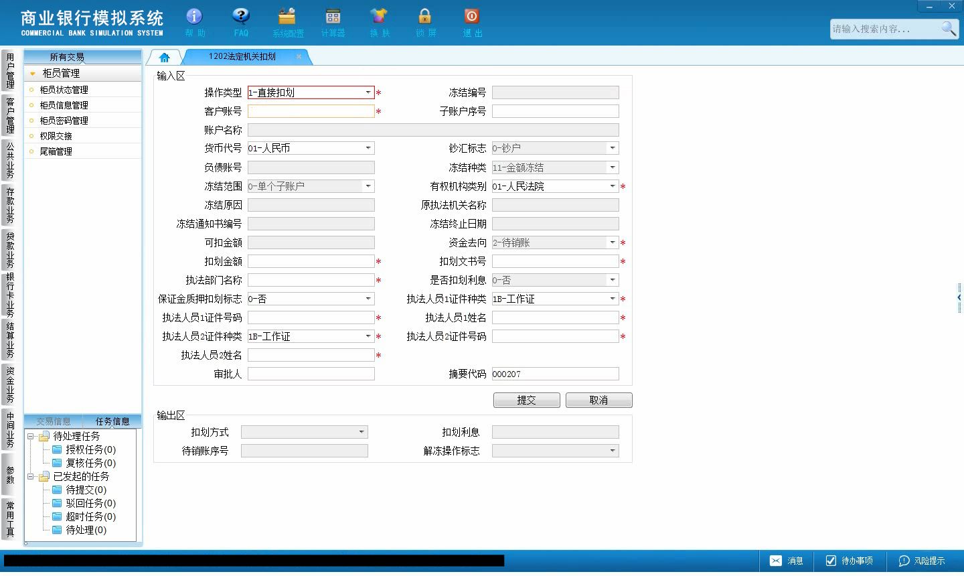Collapse the 已发起的任务 tree node
The image size is (964, 576).
coord(30,477)
